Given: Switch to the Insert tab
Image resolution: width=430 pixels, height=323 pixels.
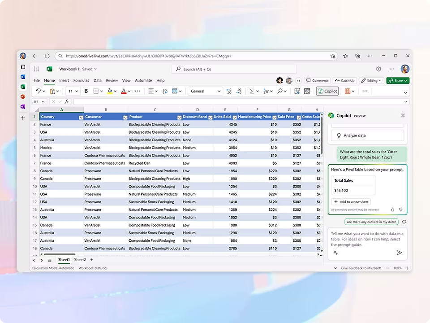Looking at the screenshot, I should 64,80.
